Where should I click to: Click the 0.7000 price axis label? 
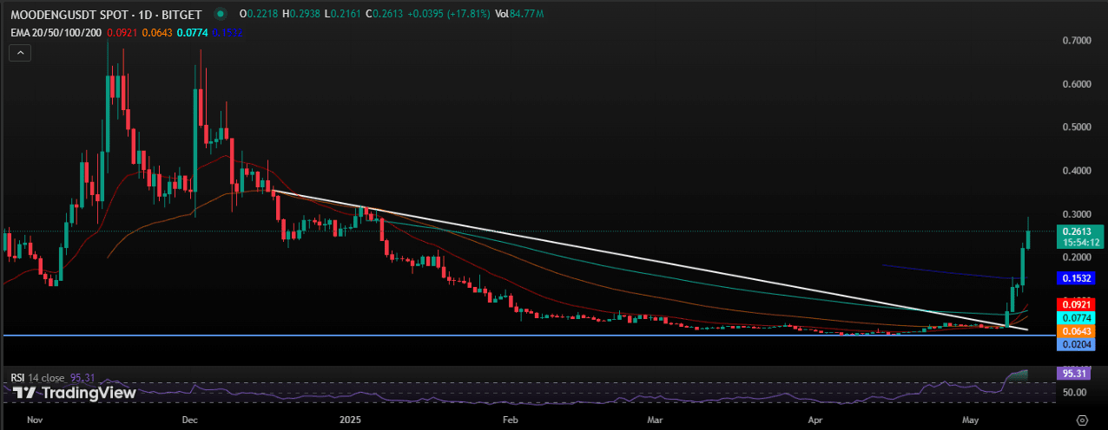click(1077, 41)
